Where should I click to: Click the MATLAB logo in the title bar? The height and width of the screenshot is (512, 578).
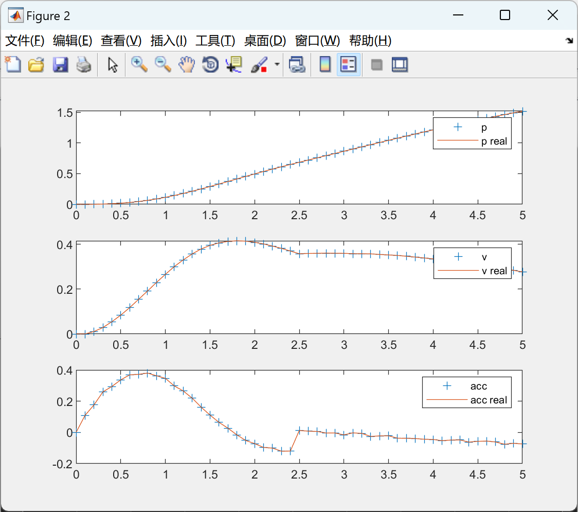16,15
